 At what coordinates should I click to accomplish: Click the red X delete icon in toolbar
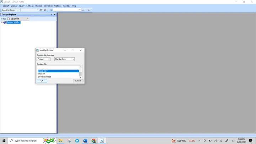click(x=45, y=10)
